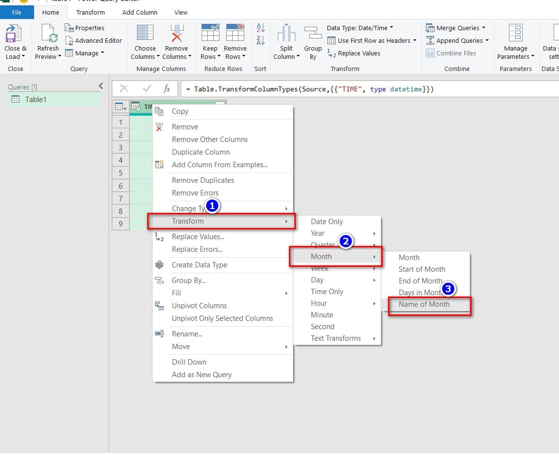Viewport: 559px width, 455px height.
Task: Open the Advanced Editor
Action: tap(94, 40)
